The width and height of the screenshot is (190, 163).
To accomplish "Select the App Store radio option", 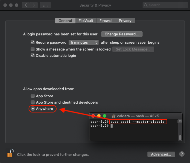I will coord(33,96).
